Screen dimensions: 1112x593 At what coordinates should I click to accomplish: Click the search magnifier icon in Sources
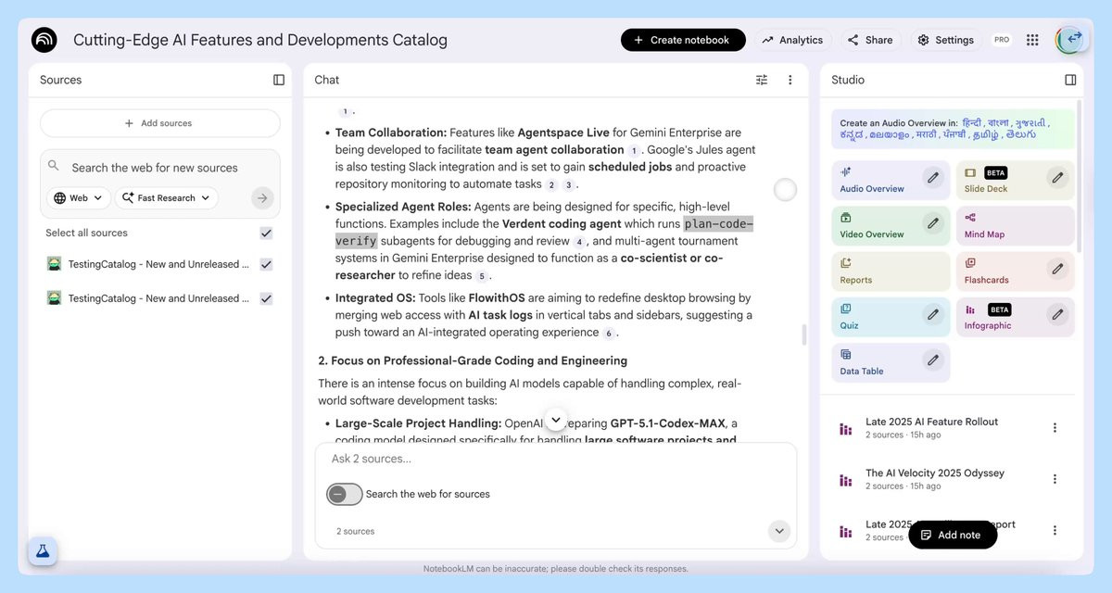click(x=54, y=167)
